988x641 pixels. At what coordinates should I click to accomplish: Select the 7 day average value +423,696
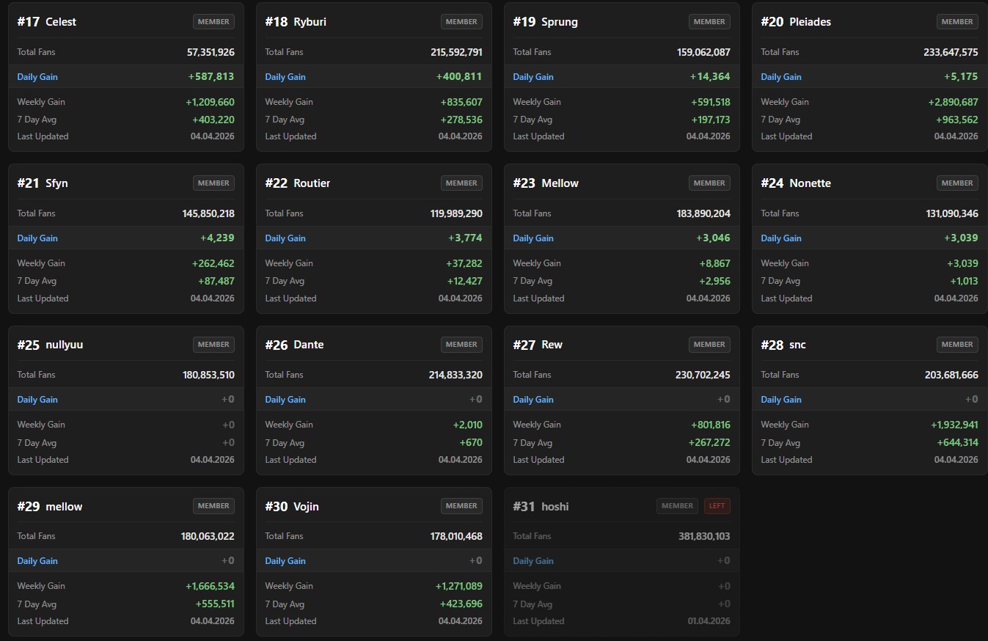click(x=461, y=604)
